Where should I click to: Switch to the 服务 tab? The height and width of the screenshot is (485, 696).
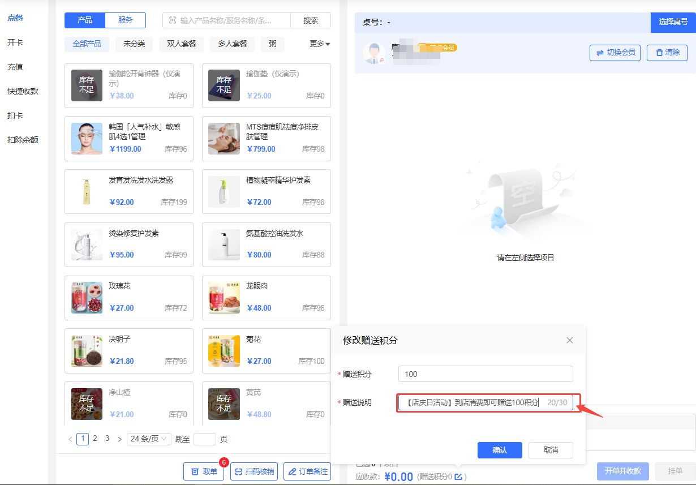point(125,20)
